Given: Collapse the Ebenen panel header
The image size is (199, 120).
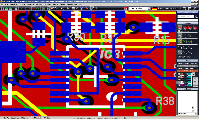Looking at the screenshot, I should pos(187,60).
